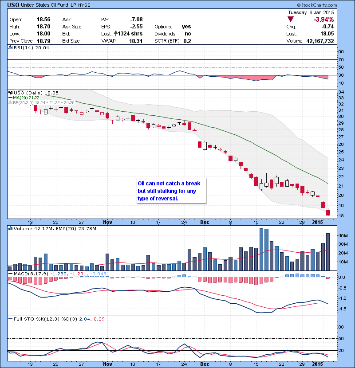355x368 pixels.
Task: Click the Low value 18.00
Action: [x=43, y=34]
